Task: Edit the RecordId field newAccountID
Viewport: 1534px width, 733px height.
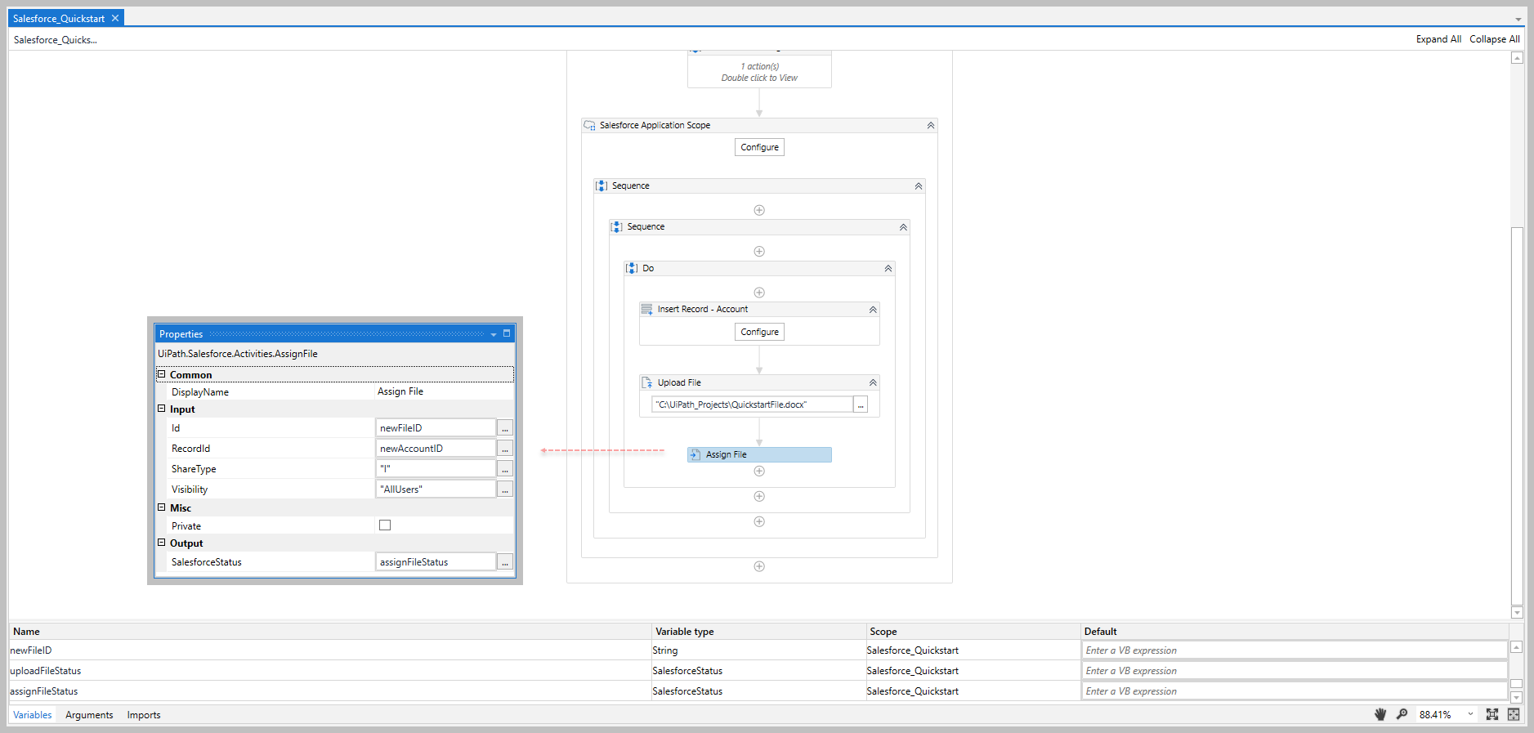Action: pyautogui.click(x=436, y=449)
